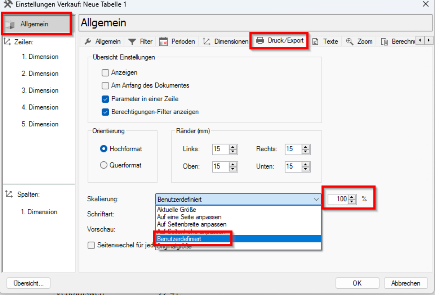This screenshot has width=435, height=295.
Task: Increase the Links margin value
Action: coord(233,147)
